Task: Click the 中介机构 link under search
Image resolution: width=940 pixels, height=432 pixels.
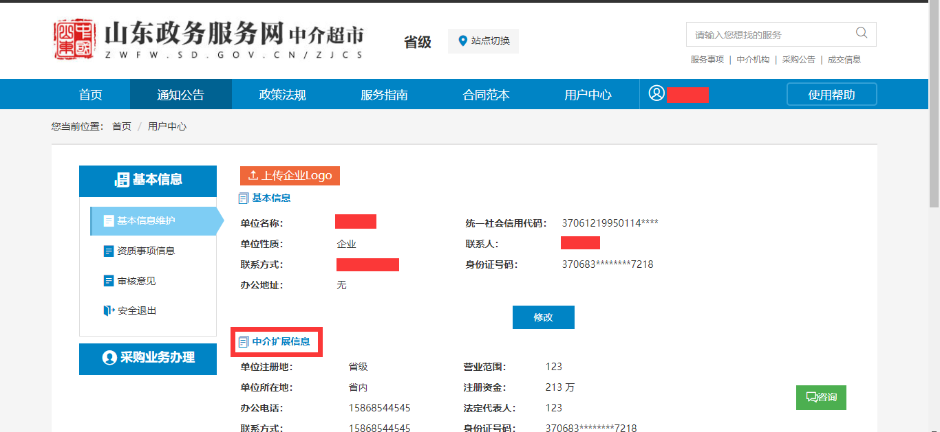Action: (753, 60)
